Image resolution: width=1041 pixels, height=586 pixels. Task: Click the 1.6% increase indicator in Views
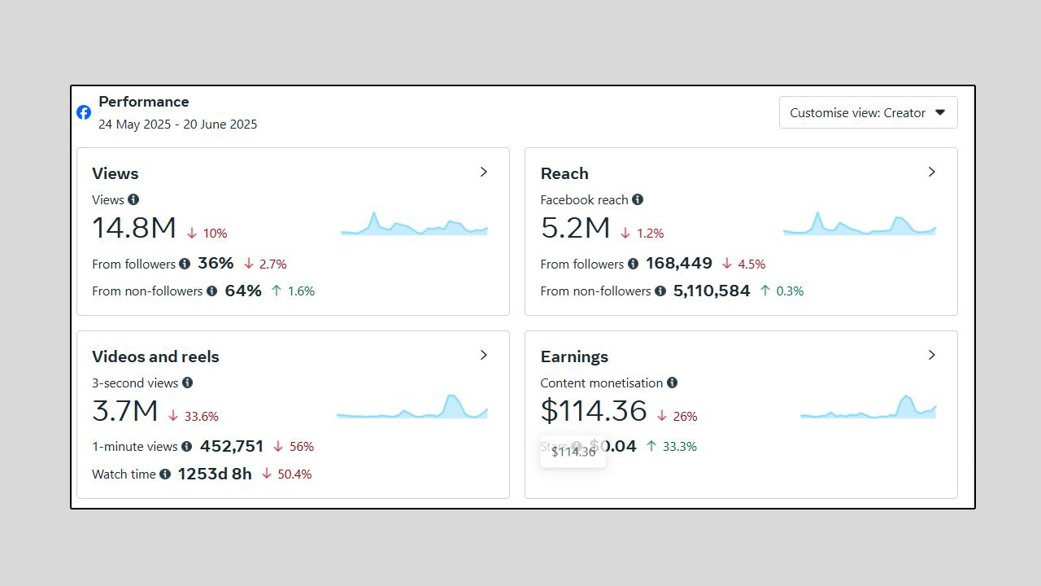(x=293, y=291)
